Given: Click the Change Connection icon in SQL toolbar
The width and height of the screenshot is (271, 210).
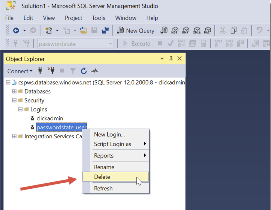Looking at the screenshot, I should [x=26, y=43].
